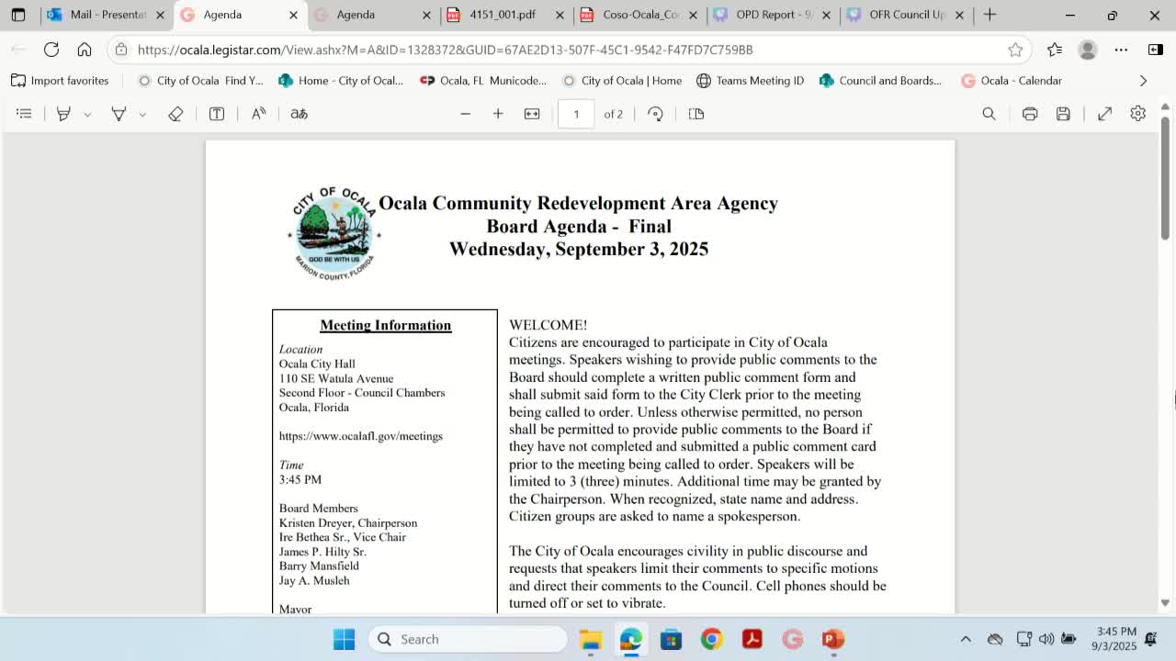Open the Windows Start menu
The width and height of the screenshot is (1176, 661).
(x=345, y=639)
